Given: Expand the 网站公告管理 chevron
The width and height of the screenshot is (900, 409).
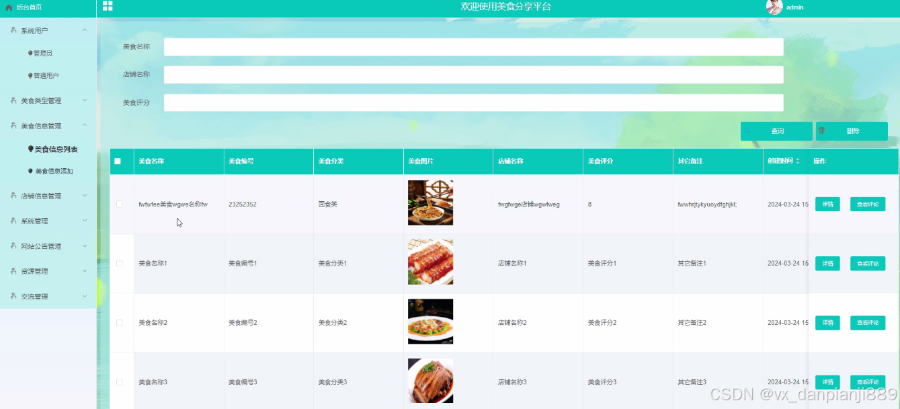Looking at the screenshot, I should tap(85, 246).
